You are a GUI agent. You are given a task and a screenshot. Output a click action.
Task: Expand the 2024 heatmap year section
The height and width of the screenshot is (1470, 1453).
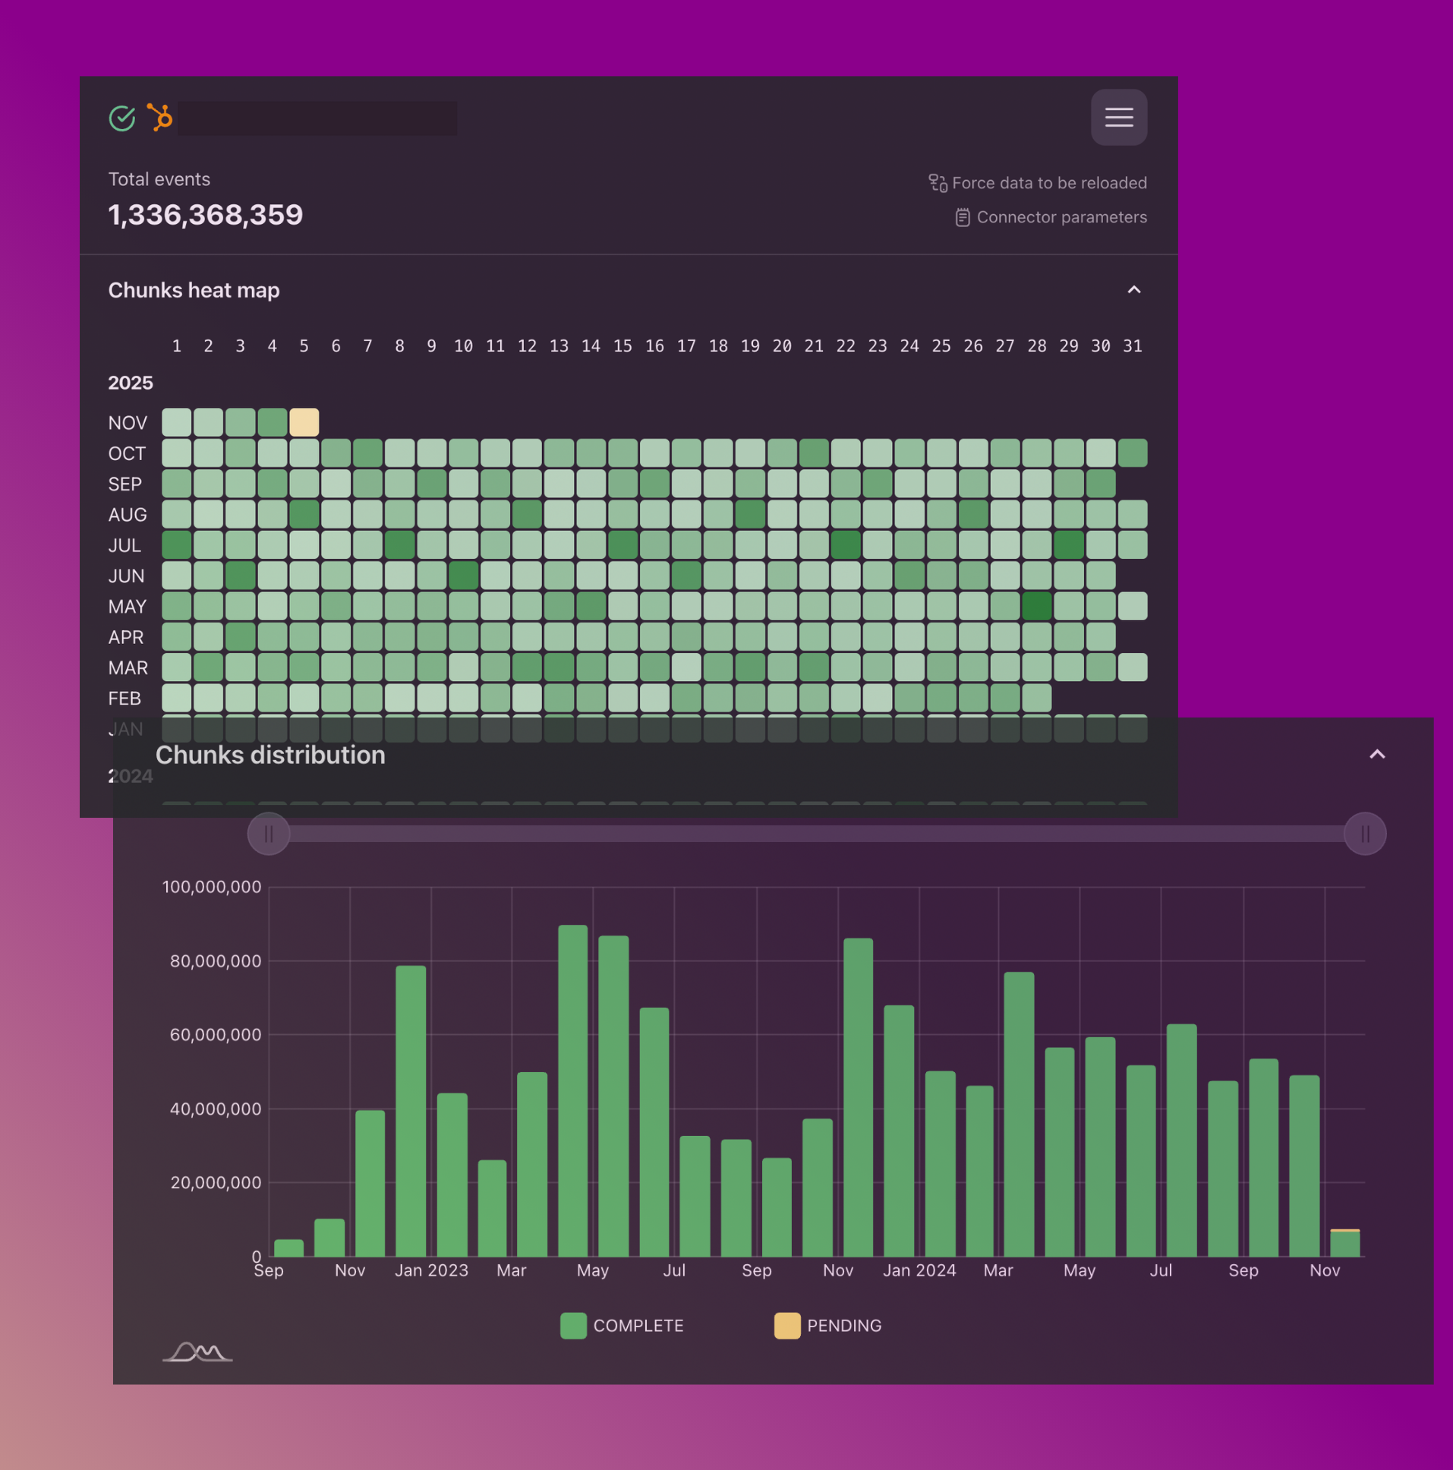(x=131, y=775)
